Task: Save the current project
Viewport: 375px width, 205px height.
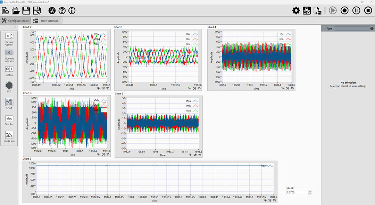Action: tap(26, 10)
